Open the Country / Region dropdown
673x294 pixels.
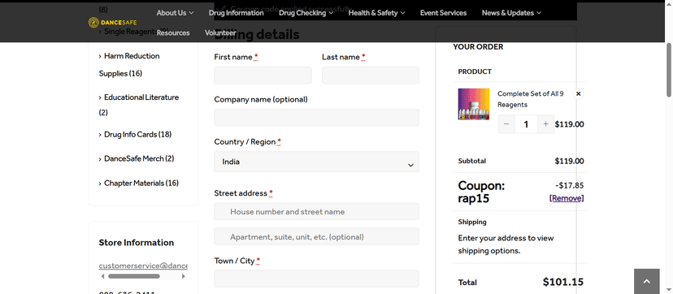pos(316,162)
